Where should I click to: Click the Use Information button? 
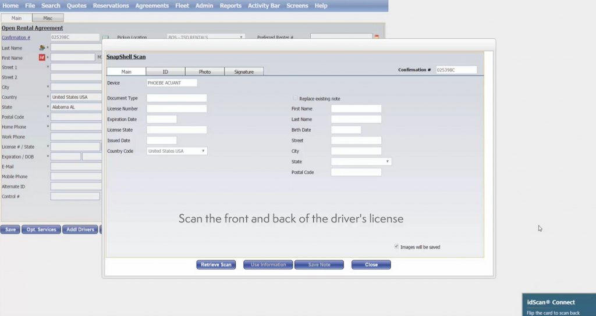pyautogui.click(x=268, y=264)
